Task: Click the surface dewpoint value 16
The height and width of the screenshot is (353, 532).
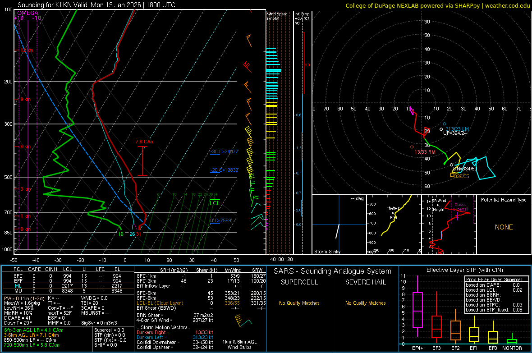Action: [120, 234]
